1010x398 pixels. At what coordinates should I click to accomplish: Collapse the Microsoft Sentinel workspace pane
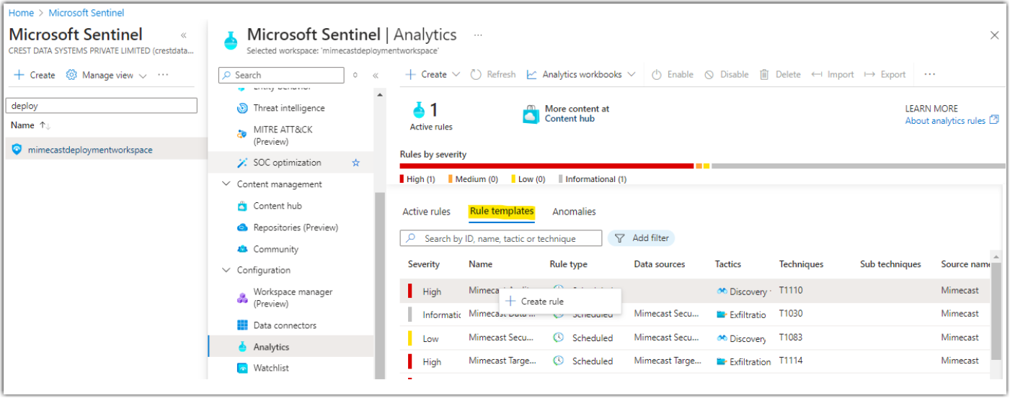[x=183, y=35]
